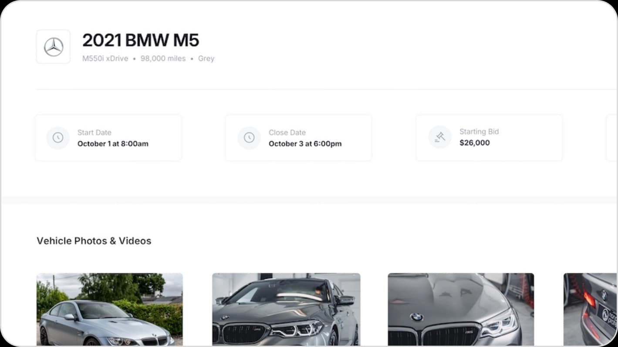The image size is (618, 347).
Task: Click the clock icon in Close Date card
Action: (x=249, y=137)
